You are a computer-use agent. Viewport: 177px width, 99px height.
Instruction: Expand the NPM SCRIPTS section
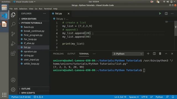pos(34,93)
